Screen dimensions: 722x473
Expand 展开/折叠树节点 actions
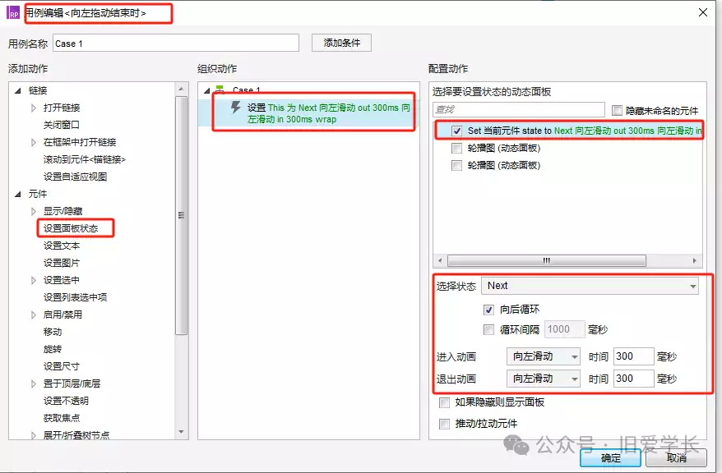[x=33, y=435]
